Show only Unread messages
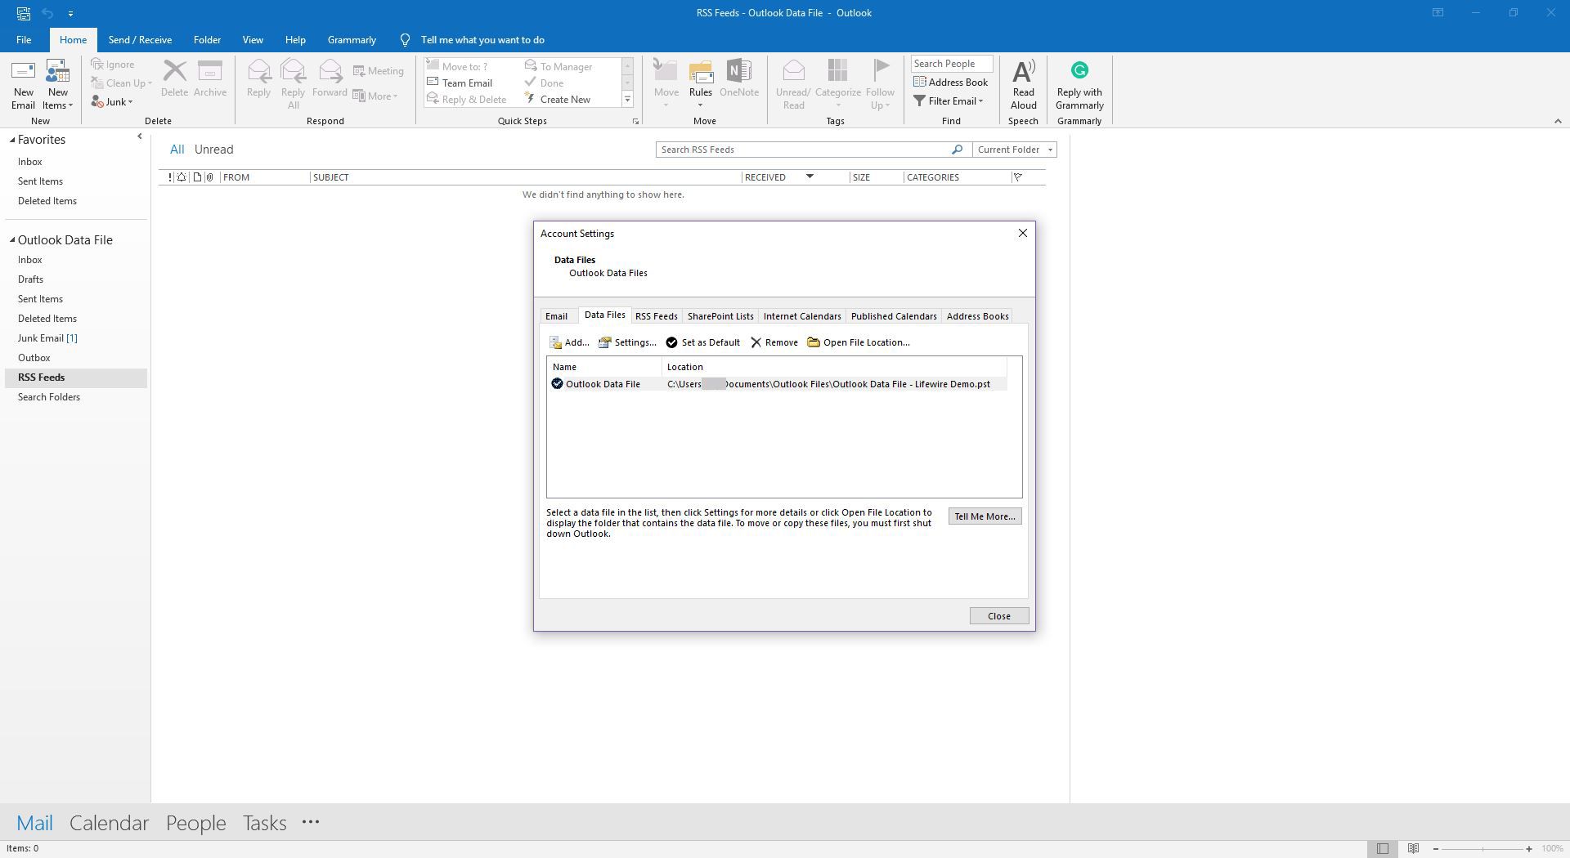The width and height of the screenshot is (1570, 858). point(213,150)
